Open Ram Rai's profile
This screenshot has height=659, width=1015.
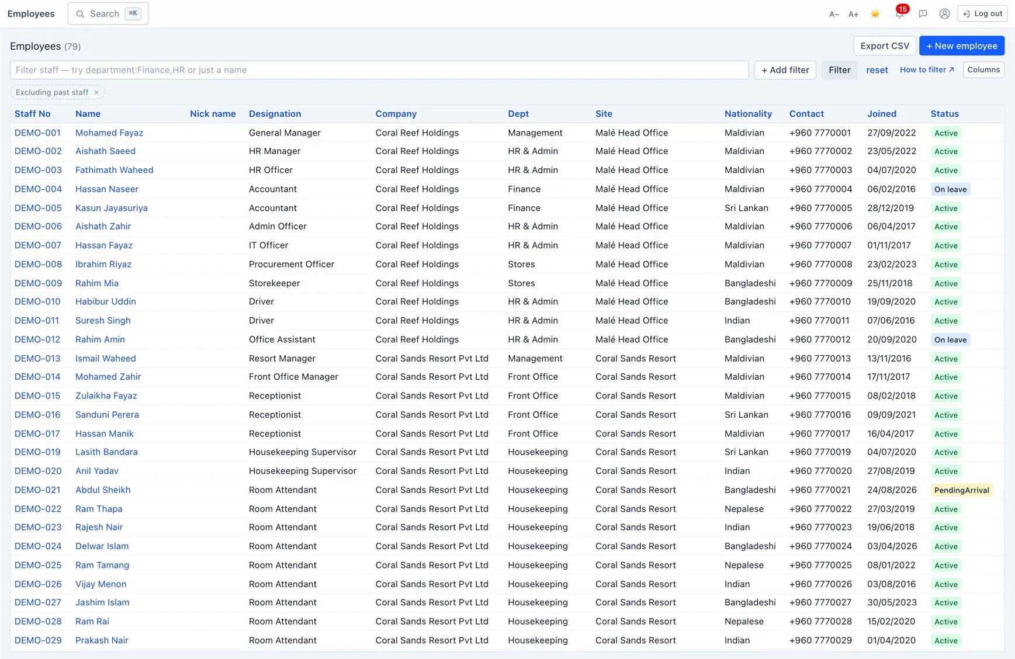click(92, 622)
